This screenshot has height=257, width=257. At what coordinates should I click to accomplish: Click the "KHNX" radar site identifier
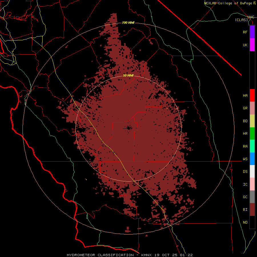(147, 255)
